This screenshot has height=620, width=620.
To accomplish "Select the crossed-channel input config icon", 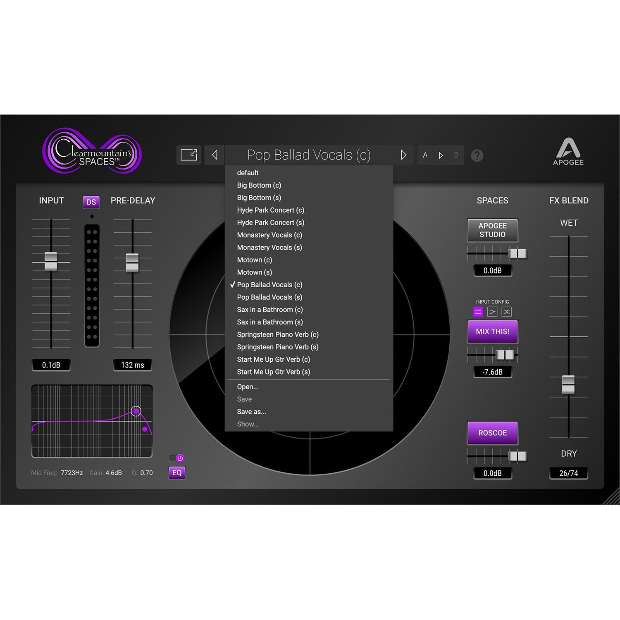I will coord(506,312).
